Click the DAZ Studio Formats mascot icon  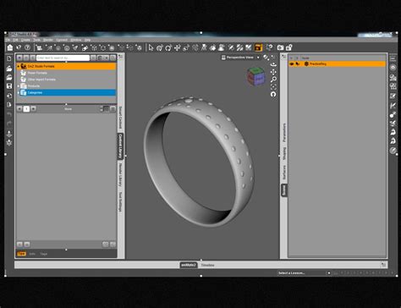[x=24, y=66]
